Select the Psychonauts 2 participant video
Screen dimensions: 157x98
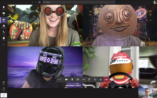[x=45, y=25]
